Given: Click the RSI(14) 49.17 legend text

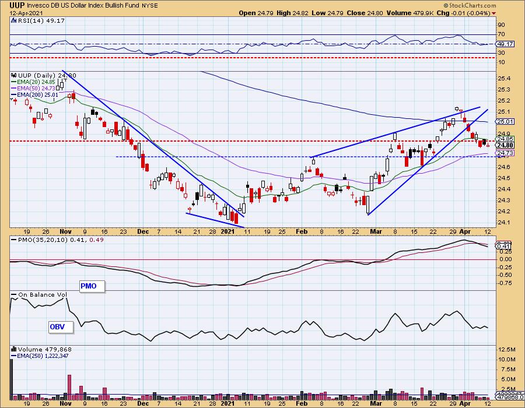Looking at the screenshot, I should coord(41,21).
